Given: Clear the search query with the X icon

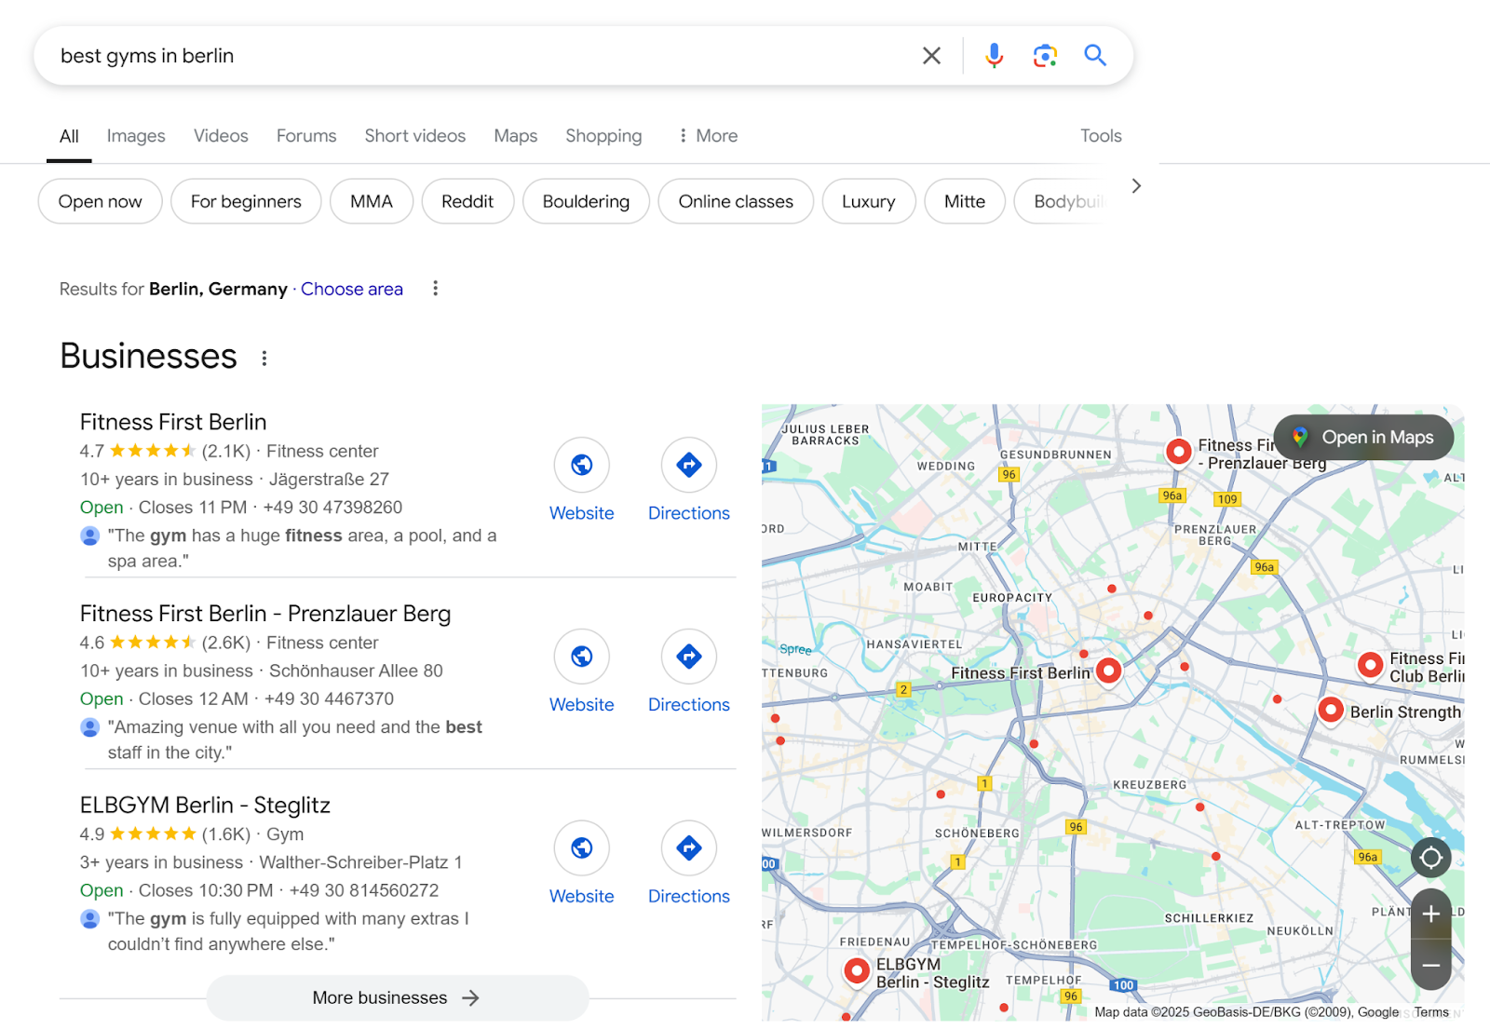Looking at the screenshot, I should coord(931,55).
